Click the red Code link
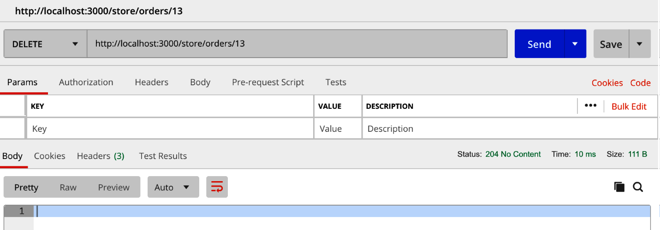This screenshot has height=230, width=660. click(x=640, y=83)
